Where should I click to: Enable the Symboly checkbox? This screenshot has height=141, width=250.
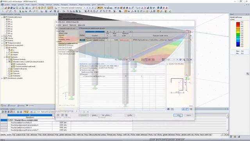(9, 71)
